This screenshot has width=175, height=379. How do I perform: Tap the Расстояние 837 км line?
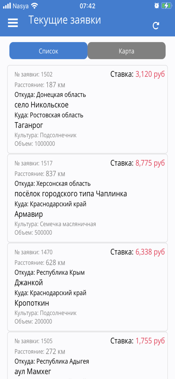[x=40, y=174]
